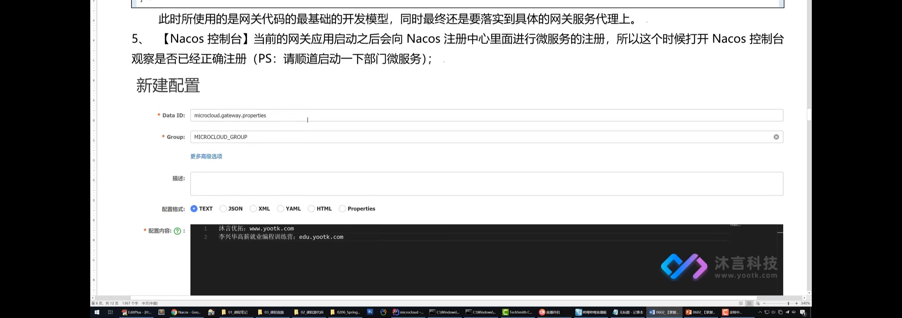Screen dimensions: 902x318
Task: Launch Photoshop from the taskbar
Action: (x=370, y=312)
